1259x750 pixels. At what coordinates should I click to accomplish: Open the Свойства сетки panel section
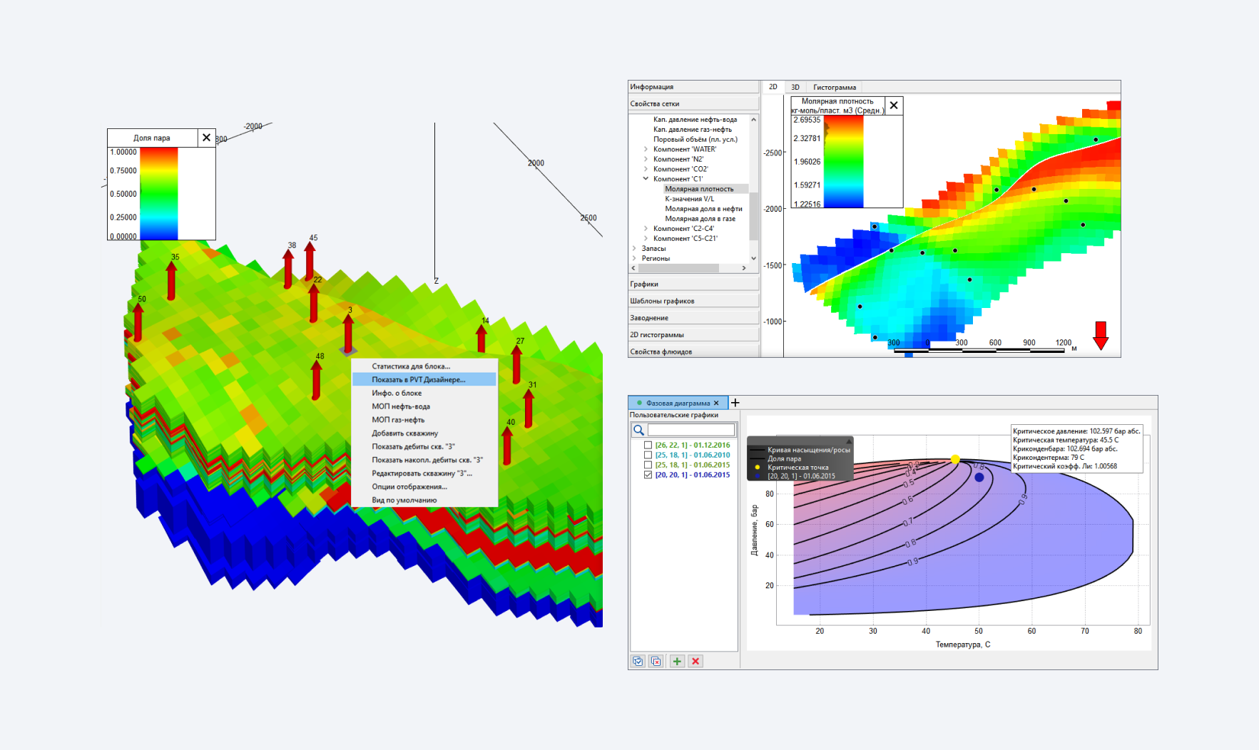point(693,104)
